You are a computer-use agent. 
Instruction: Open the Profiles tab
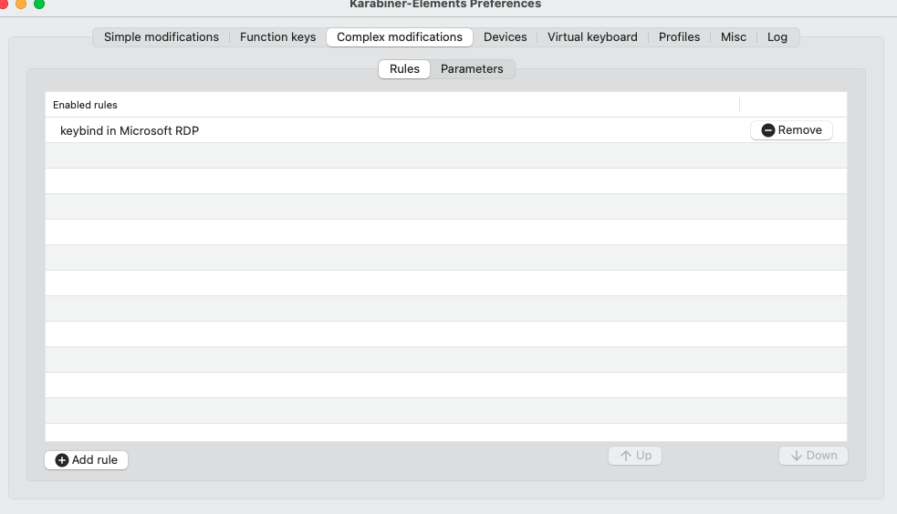click(679, 37)
